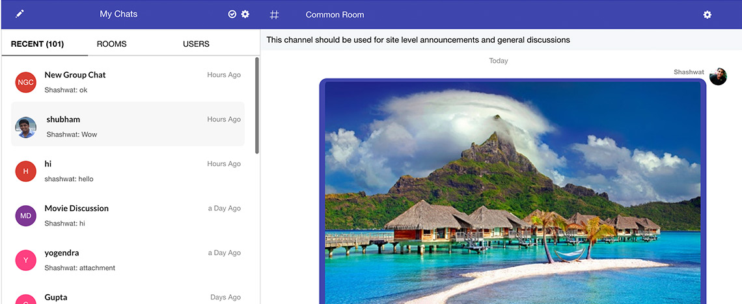The image size is (742, 304).
Task: Switch to the ROOMS tab
Action: tap(112, 44)
